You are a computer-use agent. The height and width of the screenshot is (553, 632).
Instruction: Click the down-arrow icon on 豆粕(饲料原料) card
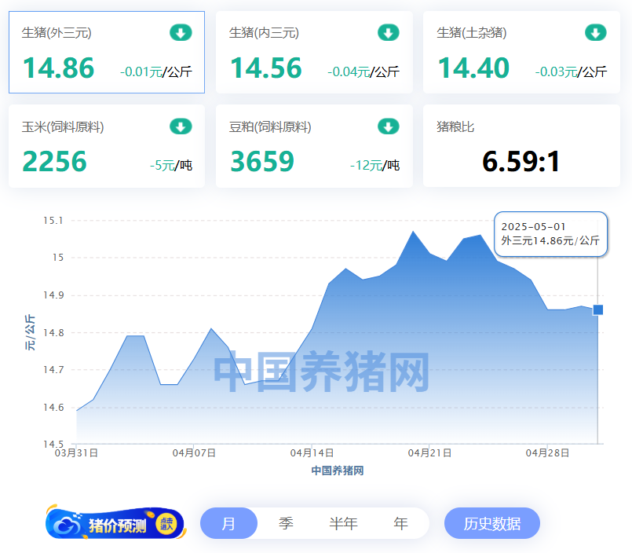click(389, 126)
